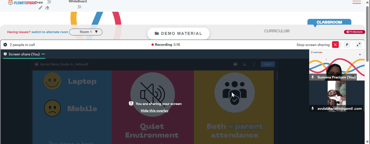Enter fullscreen call view
This screenshot has width=370, height=144.
tap(359, 45)
